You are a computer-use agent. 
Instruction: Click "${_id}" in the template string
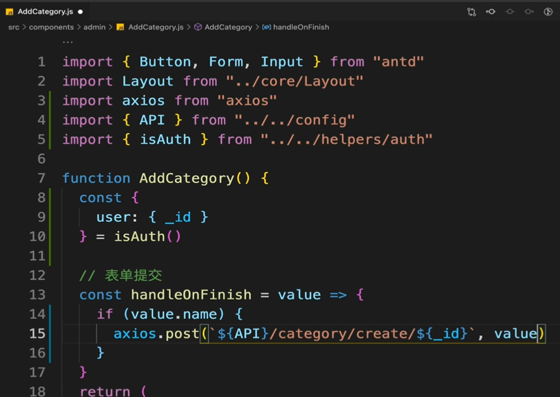pos(442,334)
